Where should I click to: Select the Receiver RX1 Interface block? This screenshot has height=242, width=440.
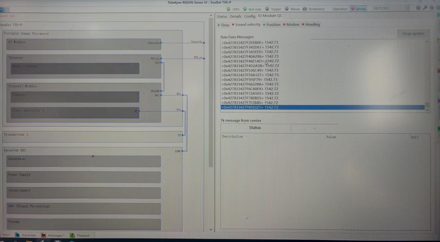pyautogui.click(x=84, y=161)
